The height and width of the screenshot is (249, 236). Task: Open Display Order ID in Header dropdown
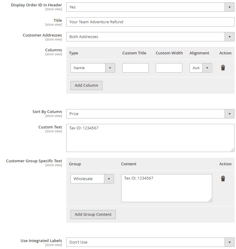coord(150,7)
